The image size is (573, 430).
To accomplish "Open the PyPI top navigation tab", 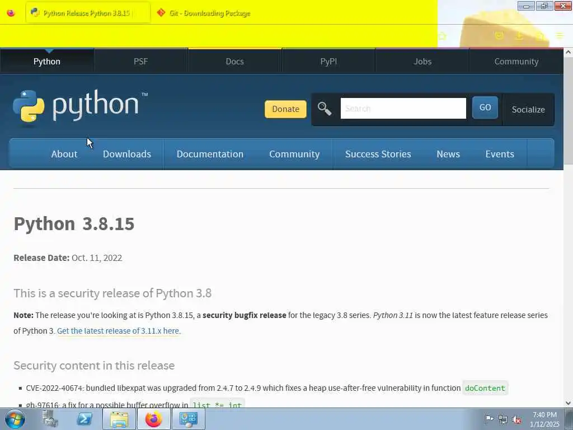I will pyautogui.click(x=328, y=62).
